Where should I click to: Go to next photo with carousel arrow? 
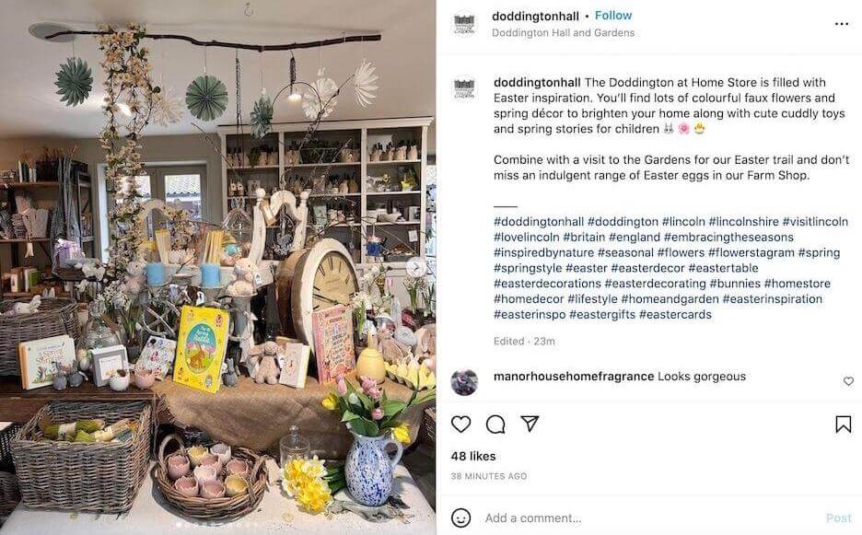(x=416, y=268)
